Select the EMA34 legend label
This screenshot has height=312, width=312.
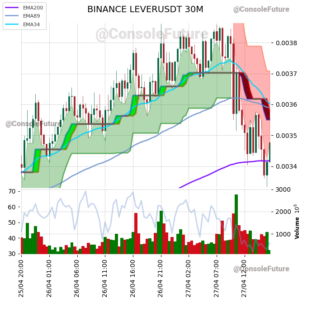(x=32, y=24)
